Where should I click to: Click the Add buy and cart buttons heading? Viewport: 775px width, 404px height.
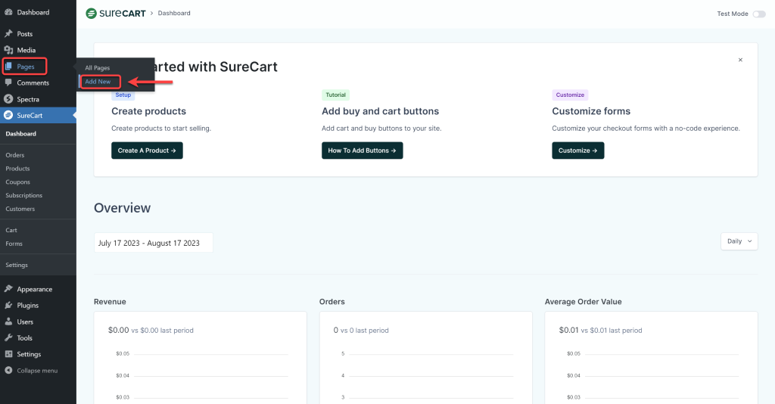[x=380, y=111]
